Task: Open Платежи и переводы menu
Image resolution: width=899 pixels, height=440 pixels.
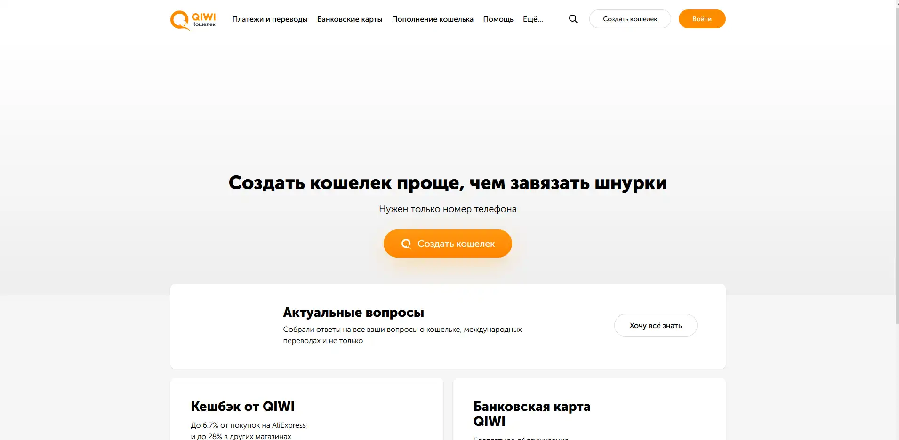Action: 270,19
